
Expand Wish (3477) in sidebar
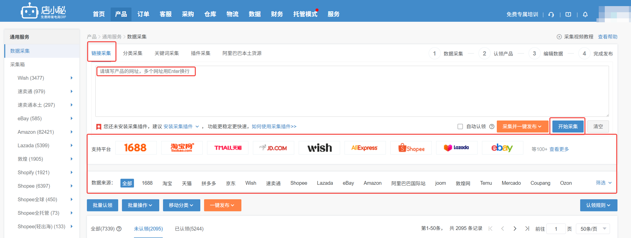72,78
